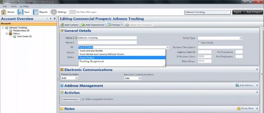264x113 pixels.
Task: Open the Process dropdown arrow
Action: 122,25
